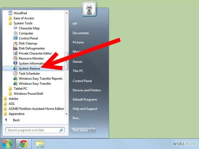Screen dimensions: 199x149
Task: Click the WordPad program icon
Action: 10,13
